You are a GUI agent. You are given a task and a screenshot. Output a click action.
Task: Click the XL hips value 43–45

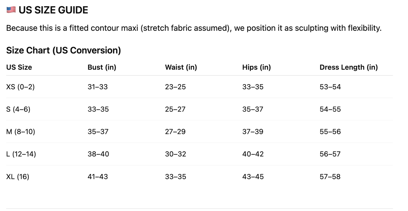(253, 177)
